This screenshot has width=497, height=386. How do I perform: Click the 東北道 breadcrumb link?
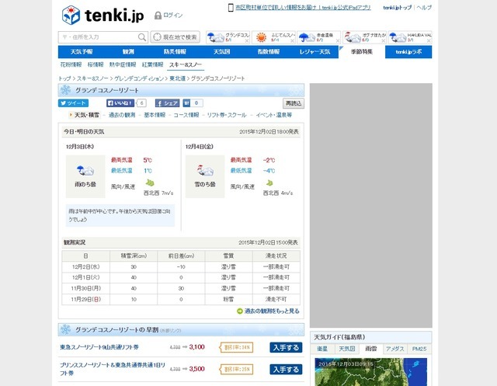[178, 78]
